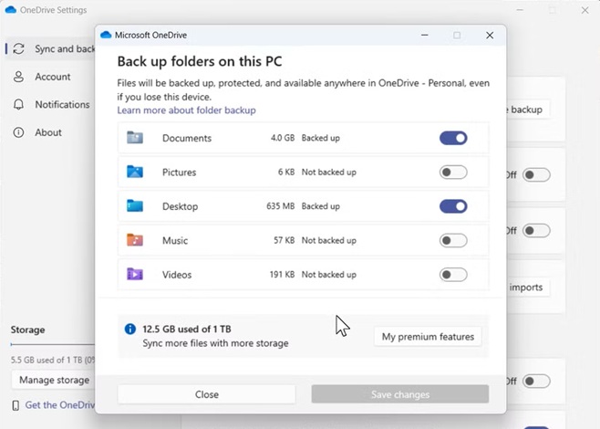Screen dimensions: 600x429
Task: Close the Microsoft OneDrive dialog with X
Action: click(490, 36)
